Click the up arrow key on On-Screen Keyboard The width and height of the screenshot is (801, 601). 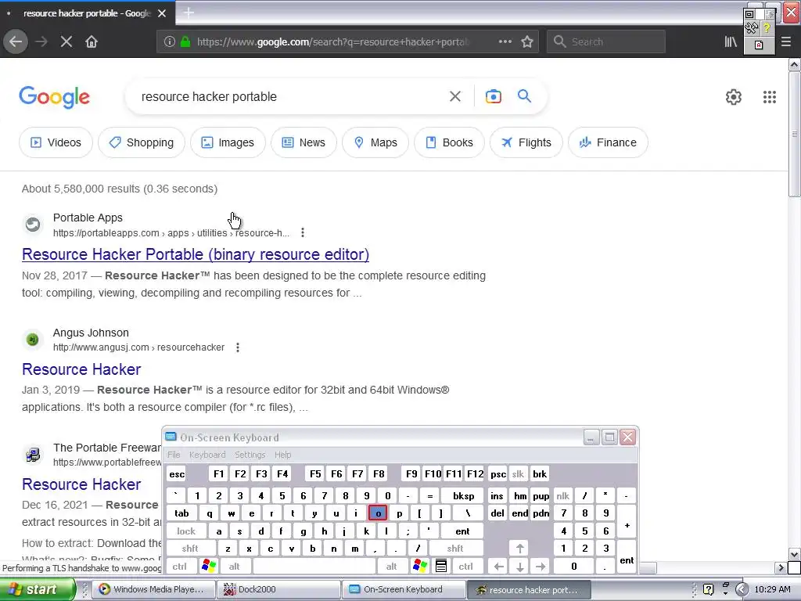(x=519, y=549)
